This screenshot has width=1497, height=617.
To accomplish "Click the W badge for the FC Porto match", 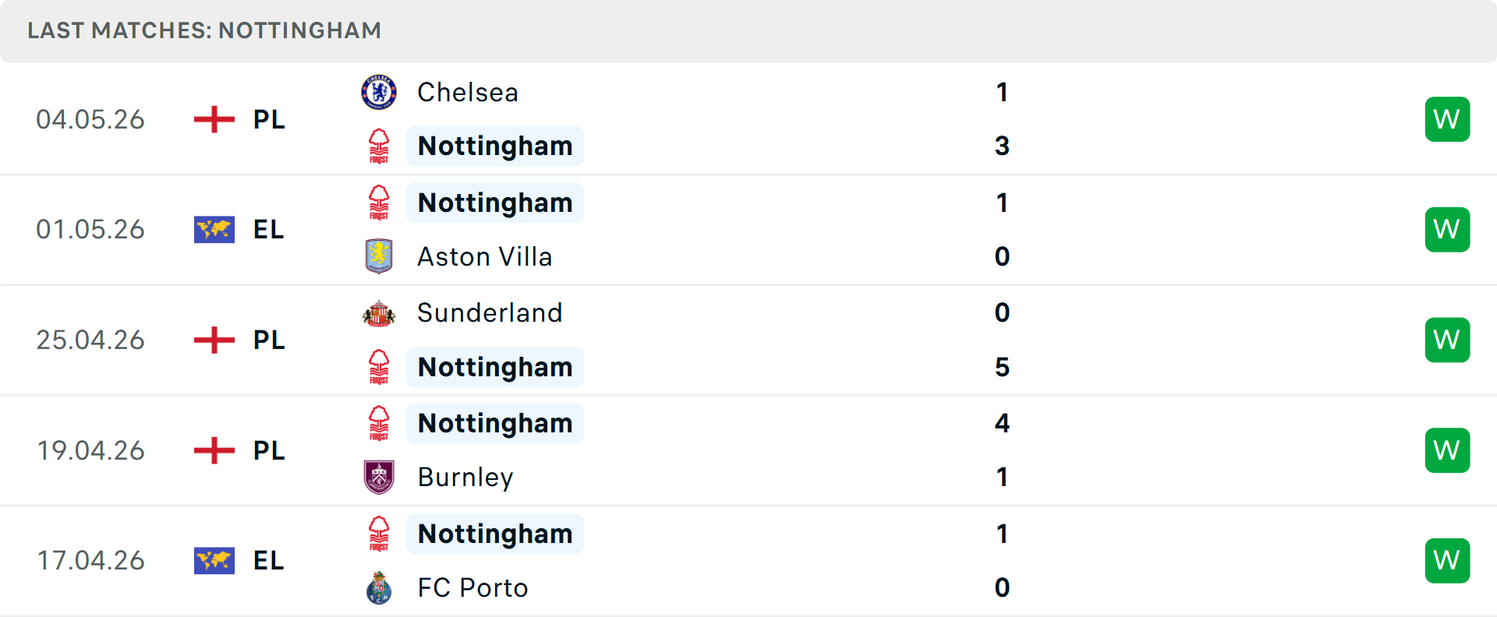I will (1447, 561).
